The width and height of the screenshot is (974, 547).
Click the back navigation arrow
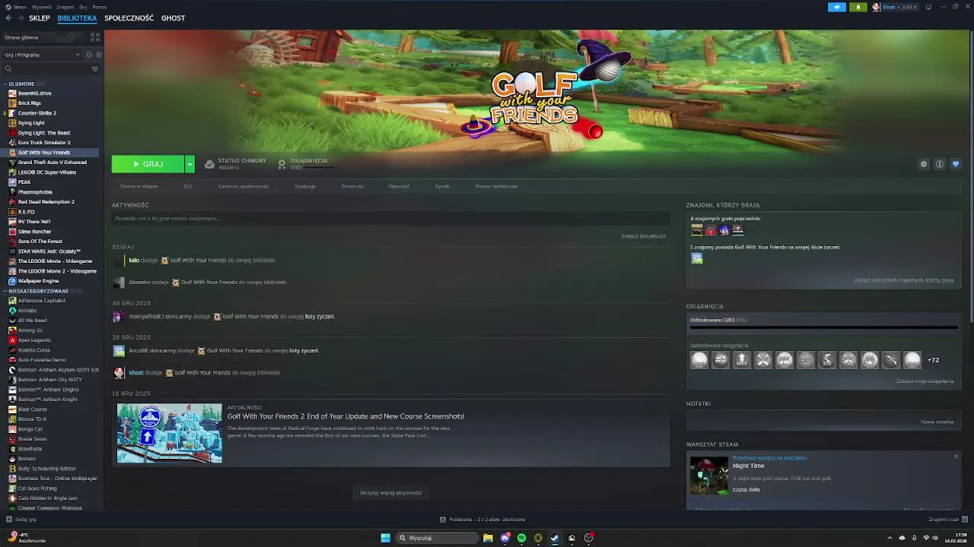(x=8, y=17)
